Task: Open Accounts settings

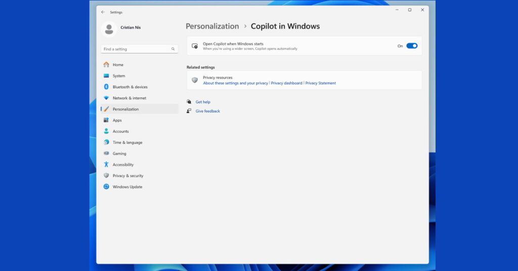Action: pos(140,131)
